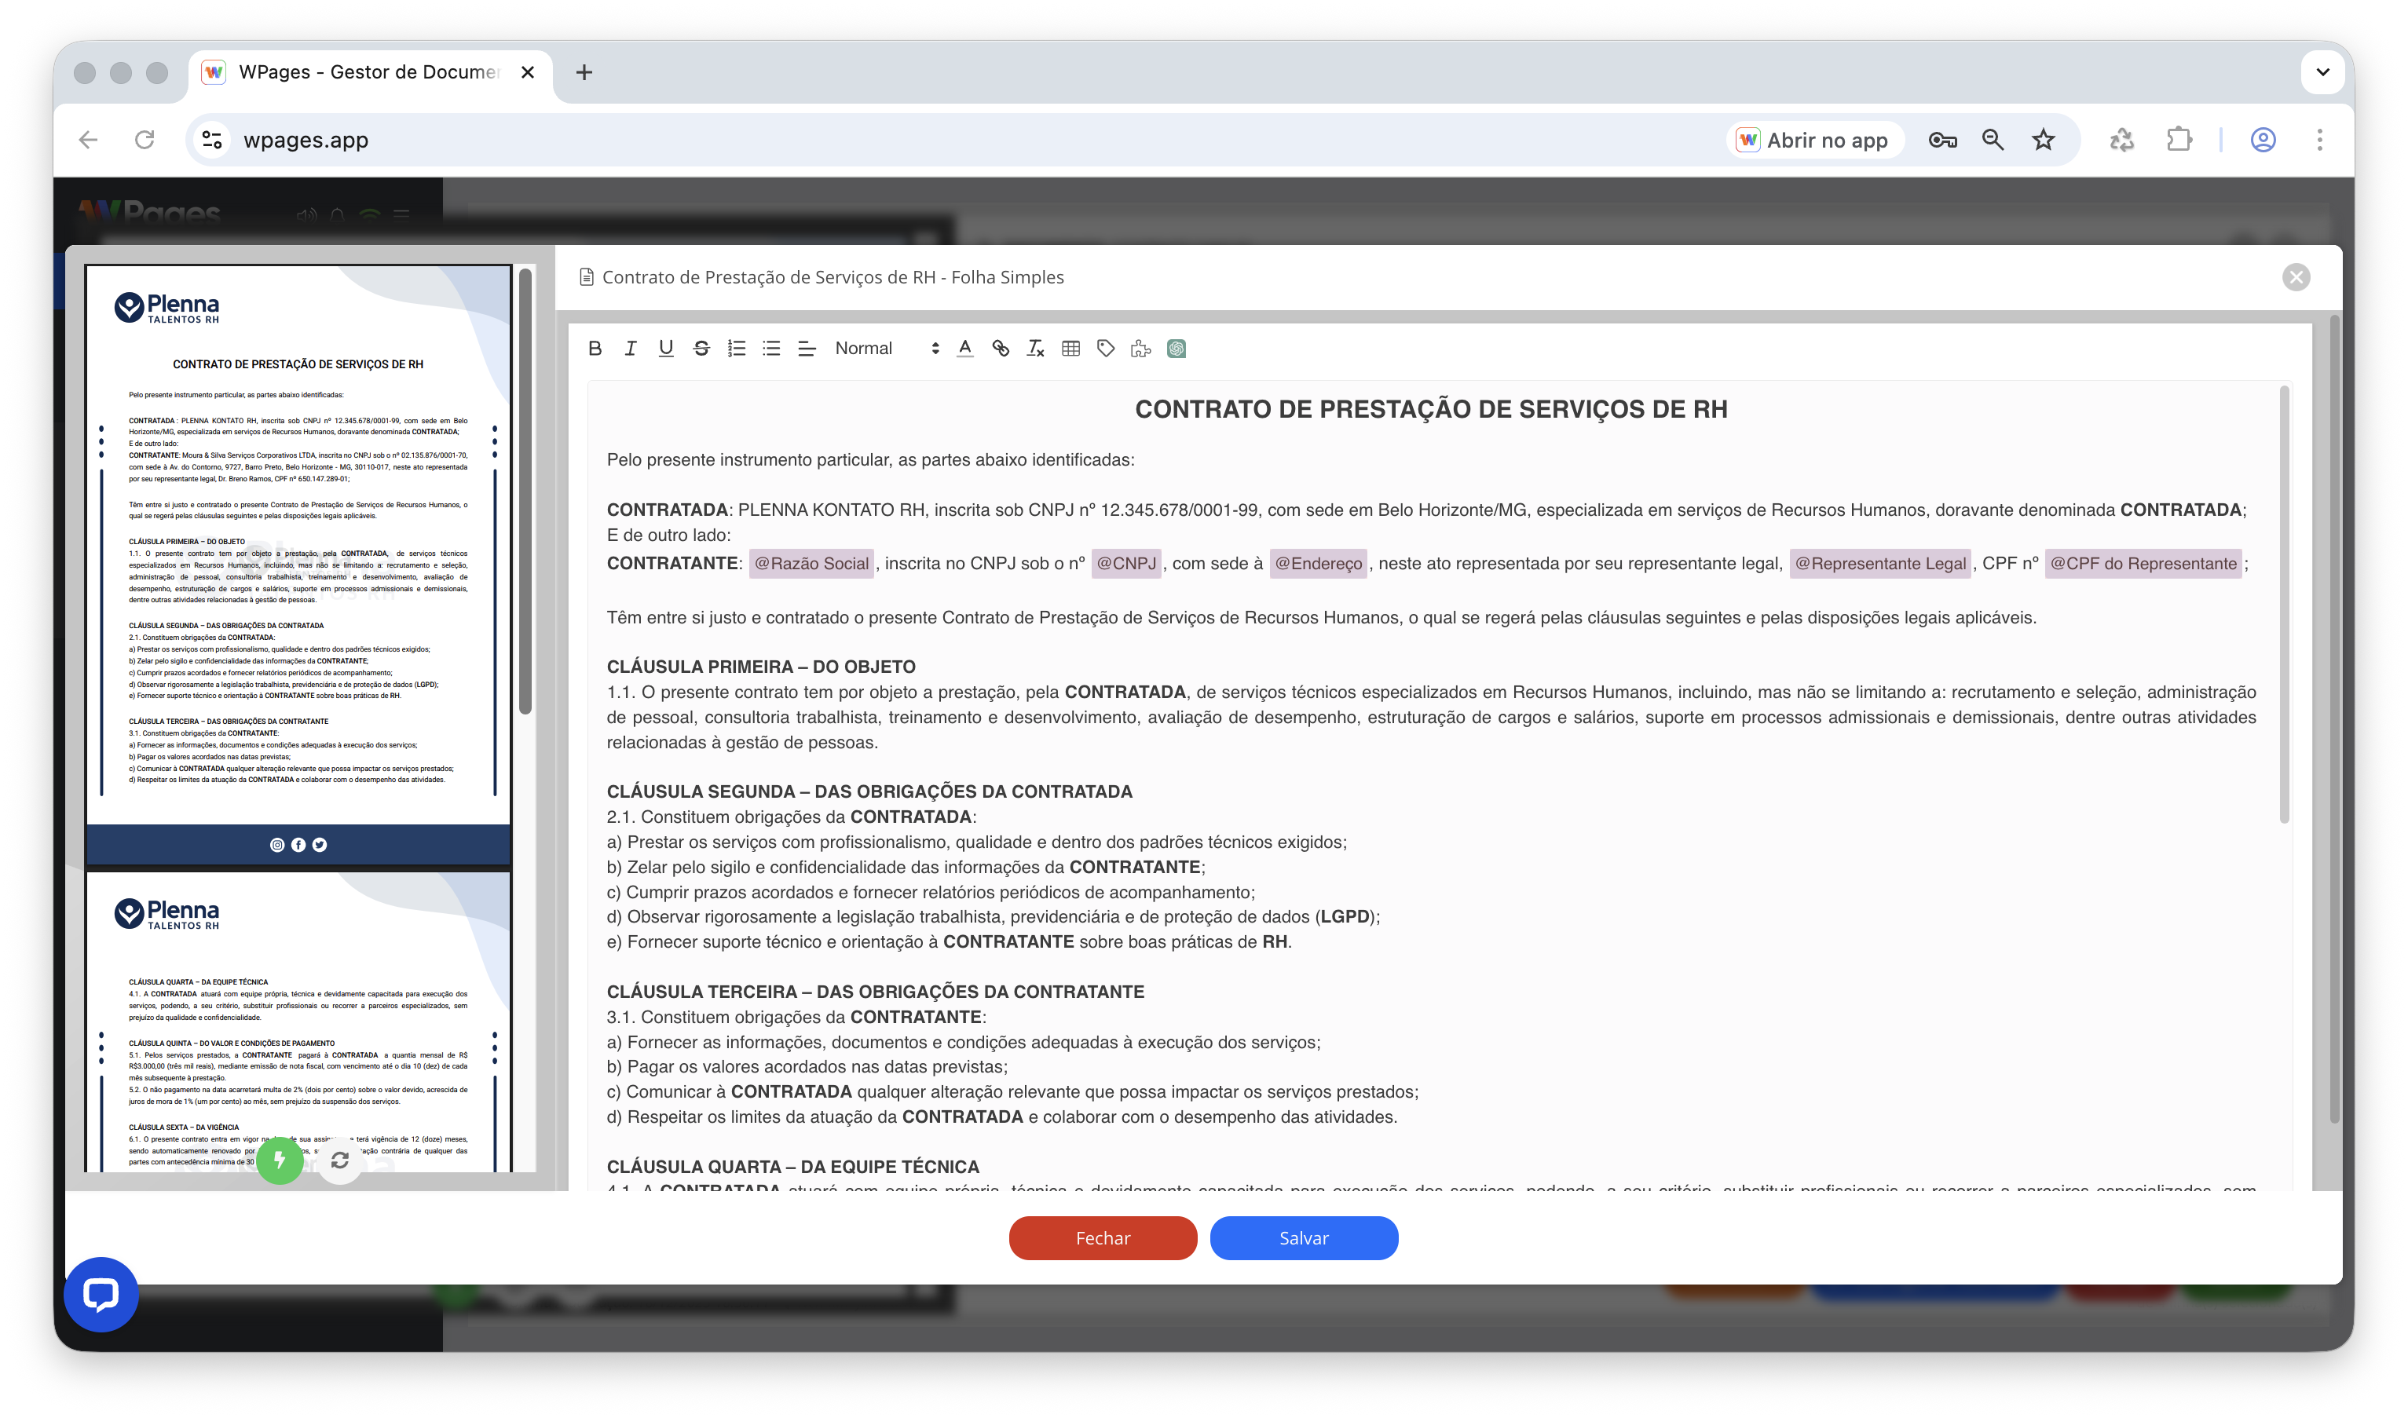Open the text color picker
The image size is (2408, 1418).
click(x=965, y=349)
